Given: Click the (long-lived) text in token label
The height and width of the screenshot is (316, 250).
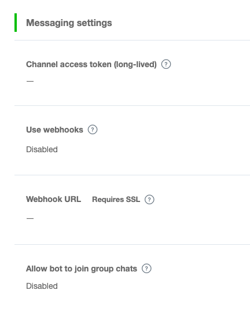Looking at the screenshot, I should tap(135, 64).
